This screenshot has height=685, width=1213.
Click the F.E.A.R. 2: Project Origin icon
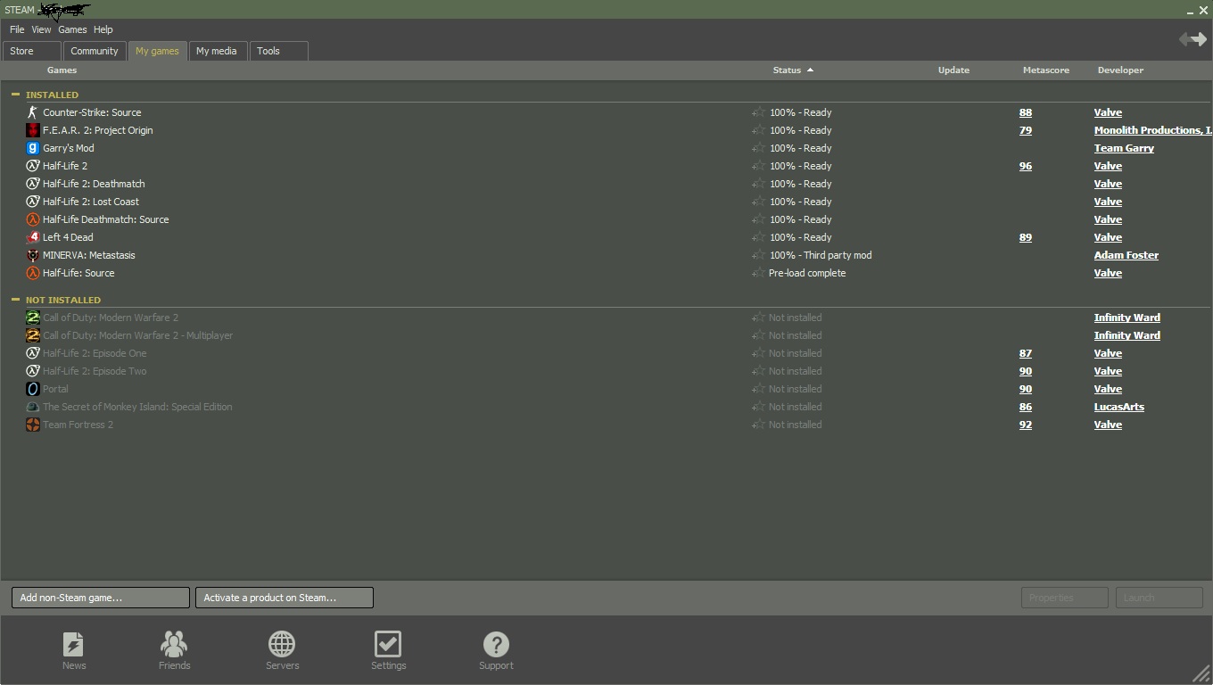coord(33,130)
